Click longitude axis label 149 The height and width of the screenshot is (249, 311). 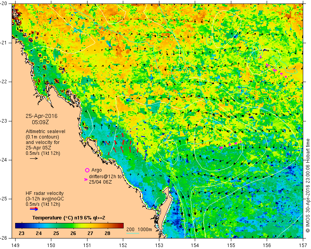tap(15, 245)
